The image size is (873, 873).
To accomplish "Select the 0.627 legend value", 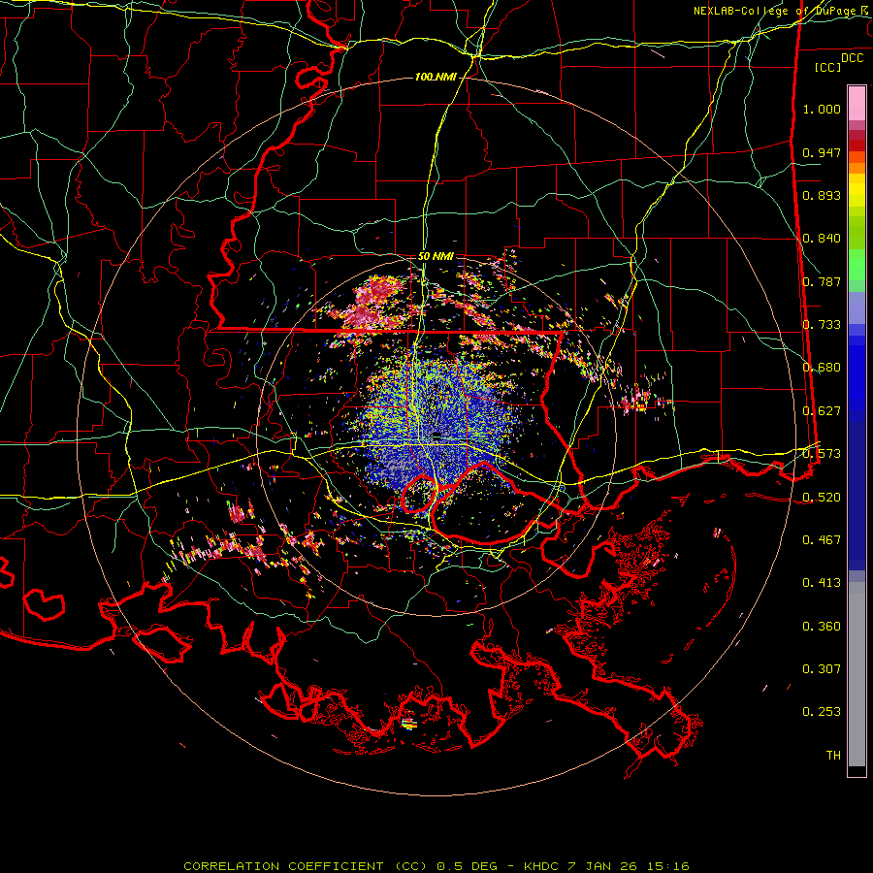I will pos(822,411).
